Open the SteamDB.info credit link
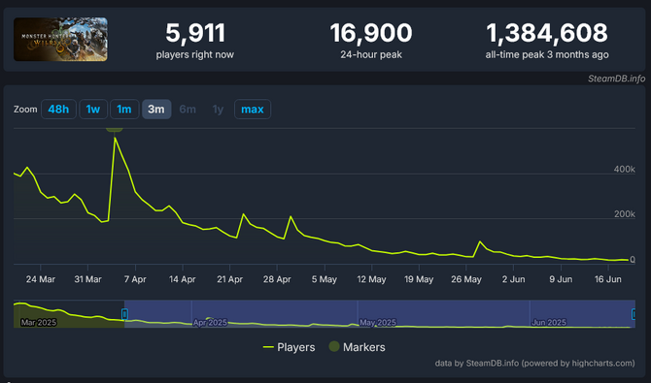This screenshot has width=651, height=383. [617, 79]
